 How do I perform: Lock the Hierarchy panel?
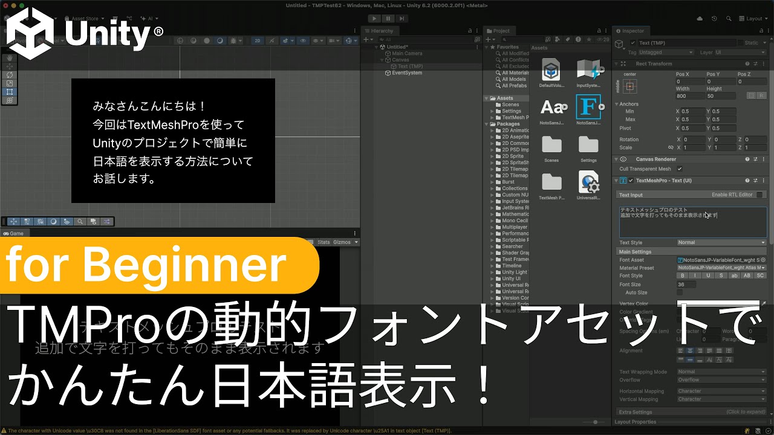(x=469, y=31)
